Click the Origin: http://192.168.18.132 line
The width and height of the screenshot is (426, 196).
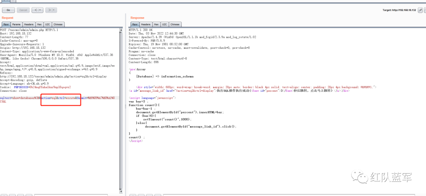click(x=23, y=48)
